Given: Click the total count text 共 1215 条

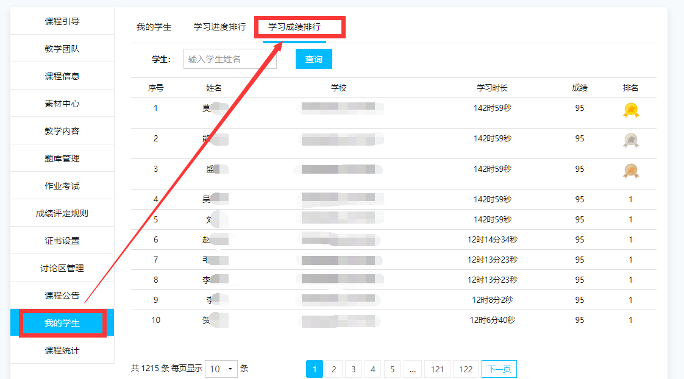Looking at the screenshot, I should pos(149,369).
